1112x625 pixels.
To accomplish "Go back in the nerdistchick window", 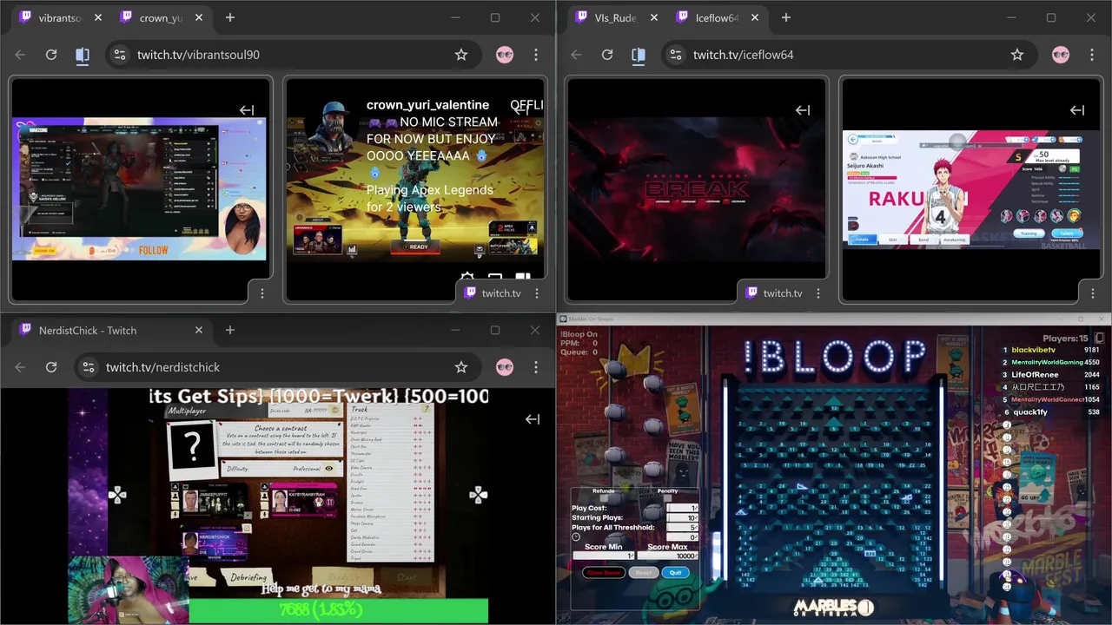I will click(x=20, y=367).
